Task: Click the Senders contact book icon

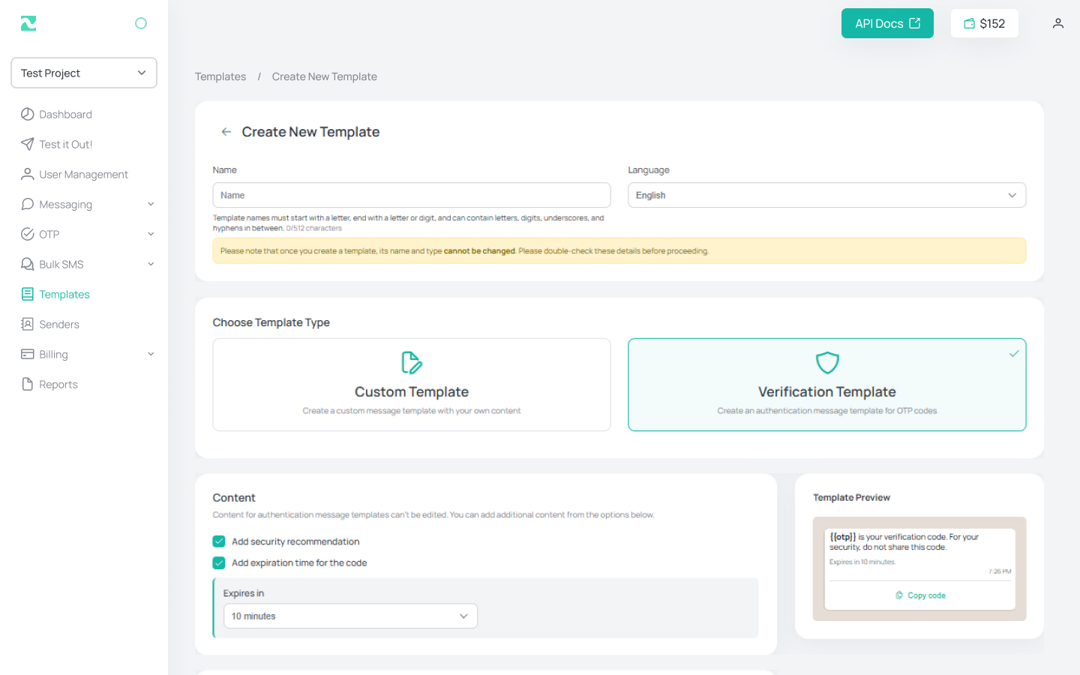Action: [x=28, y=324]
